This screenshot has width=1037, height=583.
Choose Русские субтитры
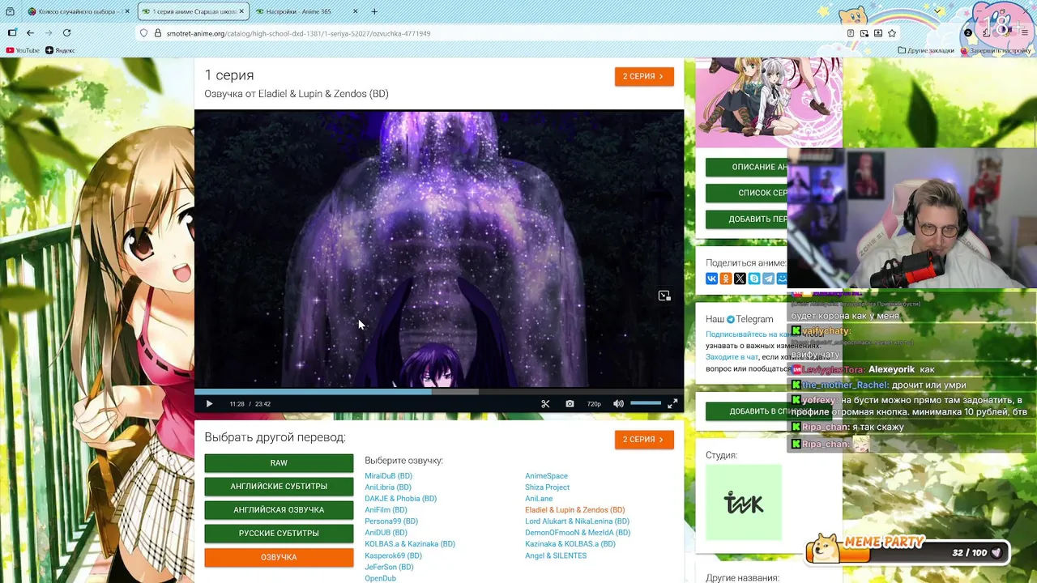pyautogui.click(x=279, y=534)
